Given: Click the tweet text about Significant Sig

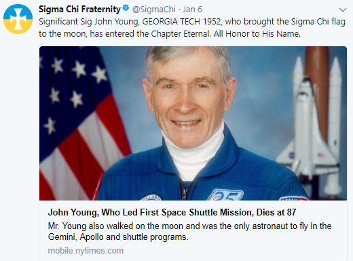Looking at the screenshot, I should [192, 28].
